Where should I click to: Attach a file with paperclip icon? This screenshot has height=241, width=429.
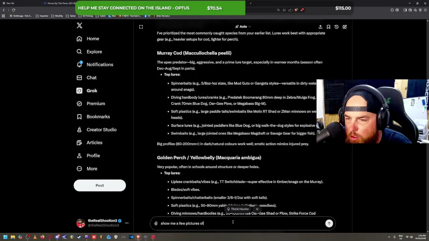[156, 223]
